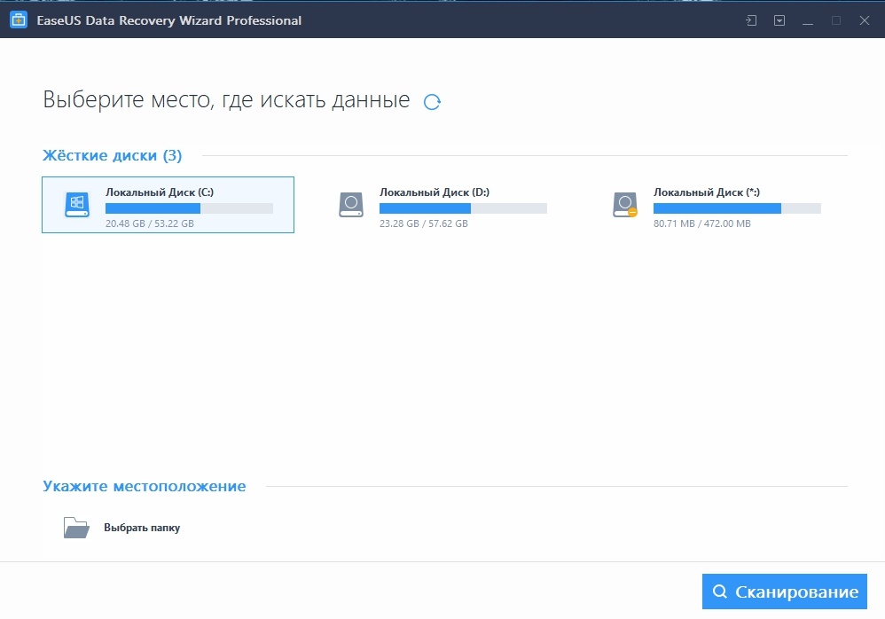This screenshot has height=619, width=885.
Task: Close the EaseUS window
Action: [864, 20]
